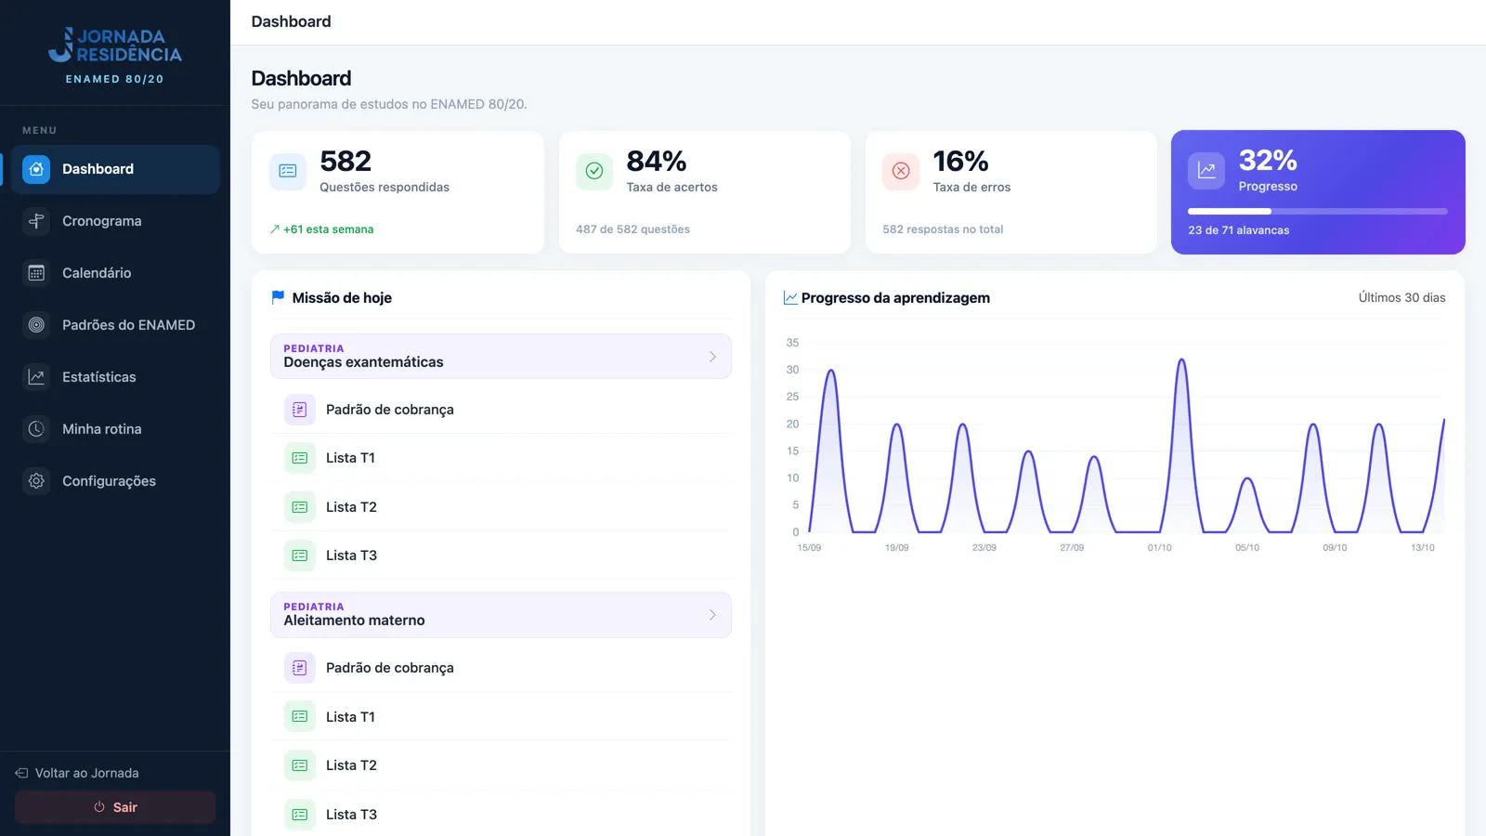The height and width of the screenshot is (836, 1486).
Task: Open Padrões do ENAMED in the sidebar
Action: click(115, 325)
